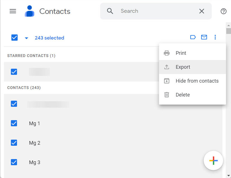Screen dimensions: 231x178
Task: Clear the search with the X icon
Action: click(x=201, y=11)
